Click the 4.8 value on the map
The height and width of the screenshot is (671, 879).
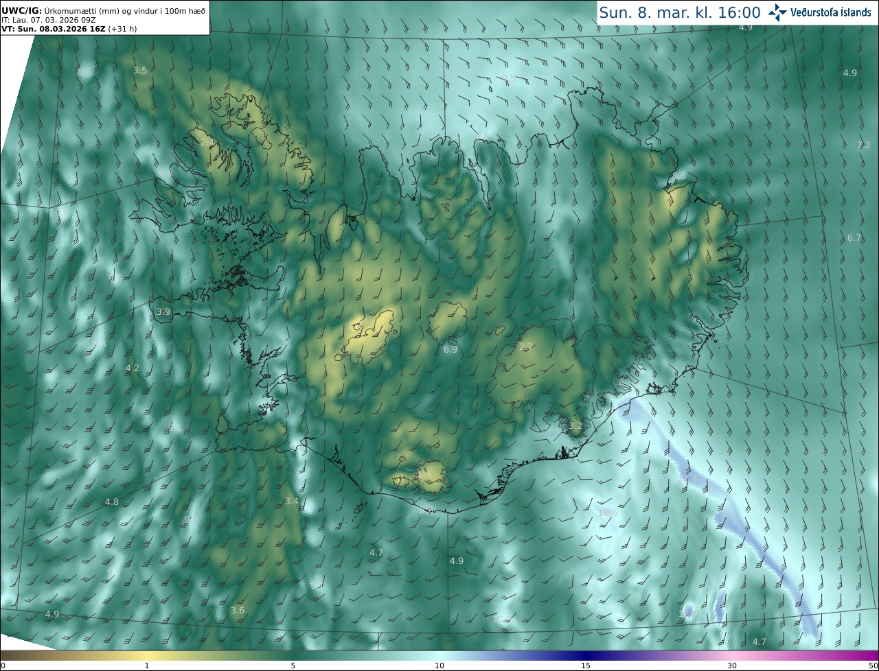pyautogui.click(x=112, y=502)
